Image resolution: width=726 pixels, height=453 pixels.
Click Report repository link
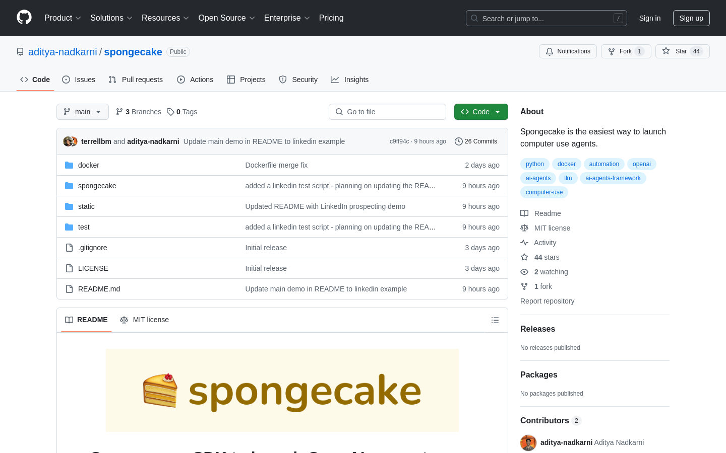[548, 301]
